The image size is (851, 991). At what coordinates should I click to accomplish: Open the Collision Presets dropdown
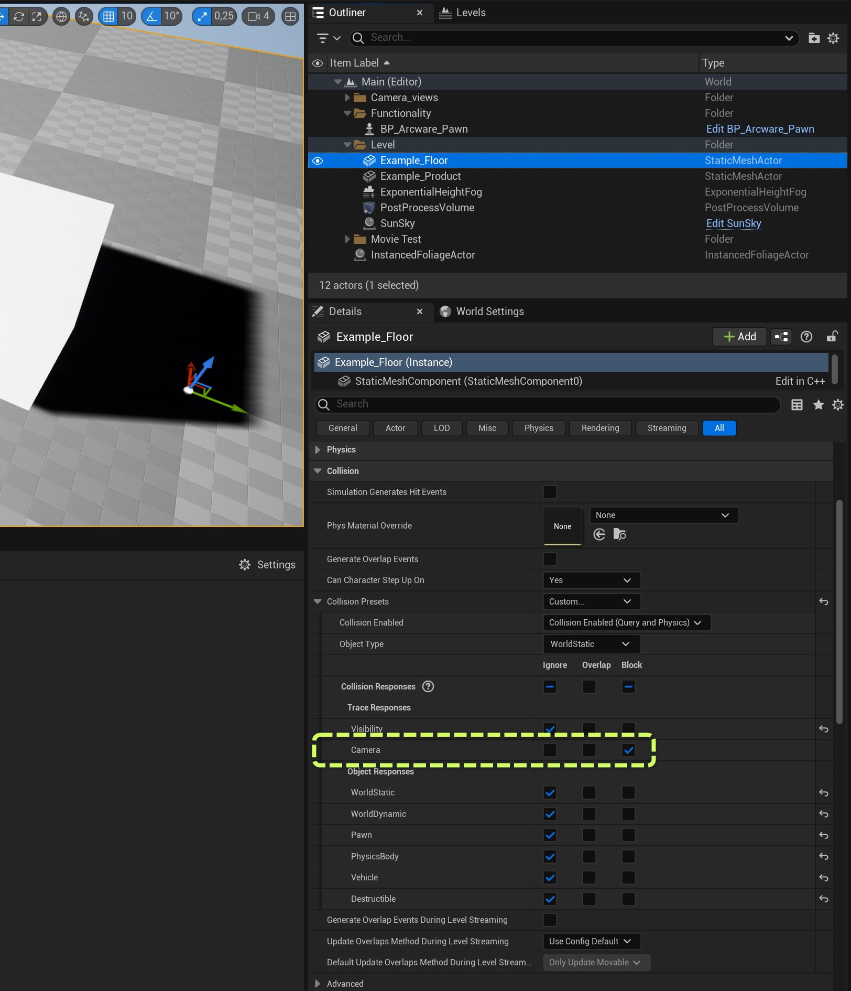pyautogui.click(x=591, y=601)
